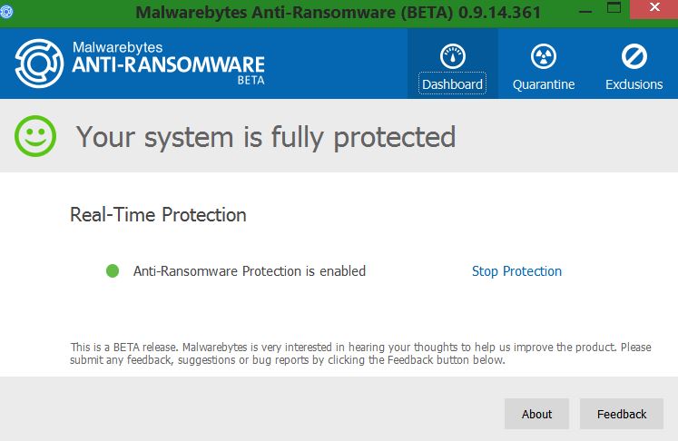Stop Protection via the link

pos(516,271)
